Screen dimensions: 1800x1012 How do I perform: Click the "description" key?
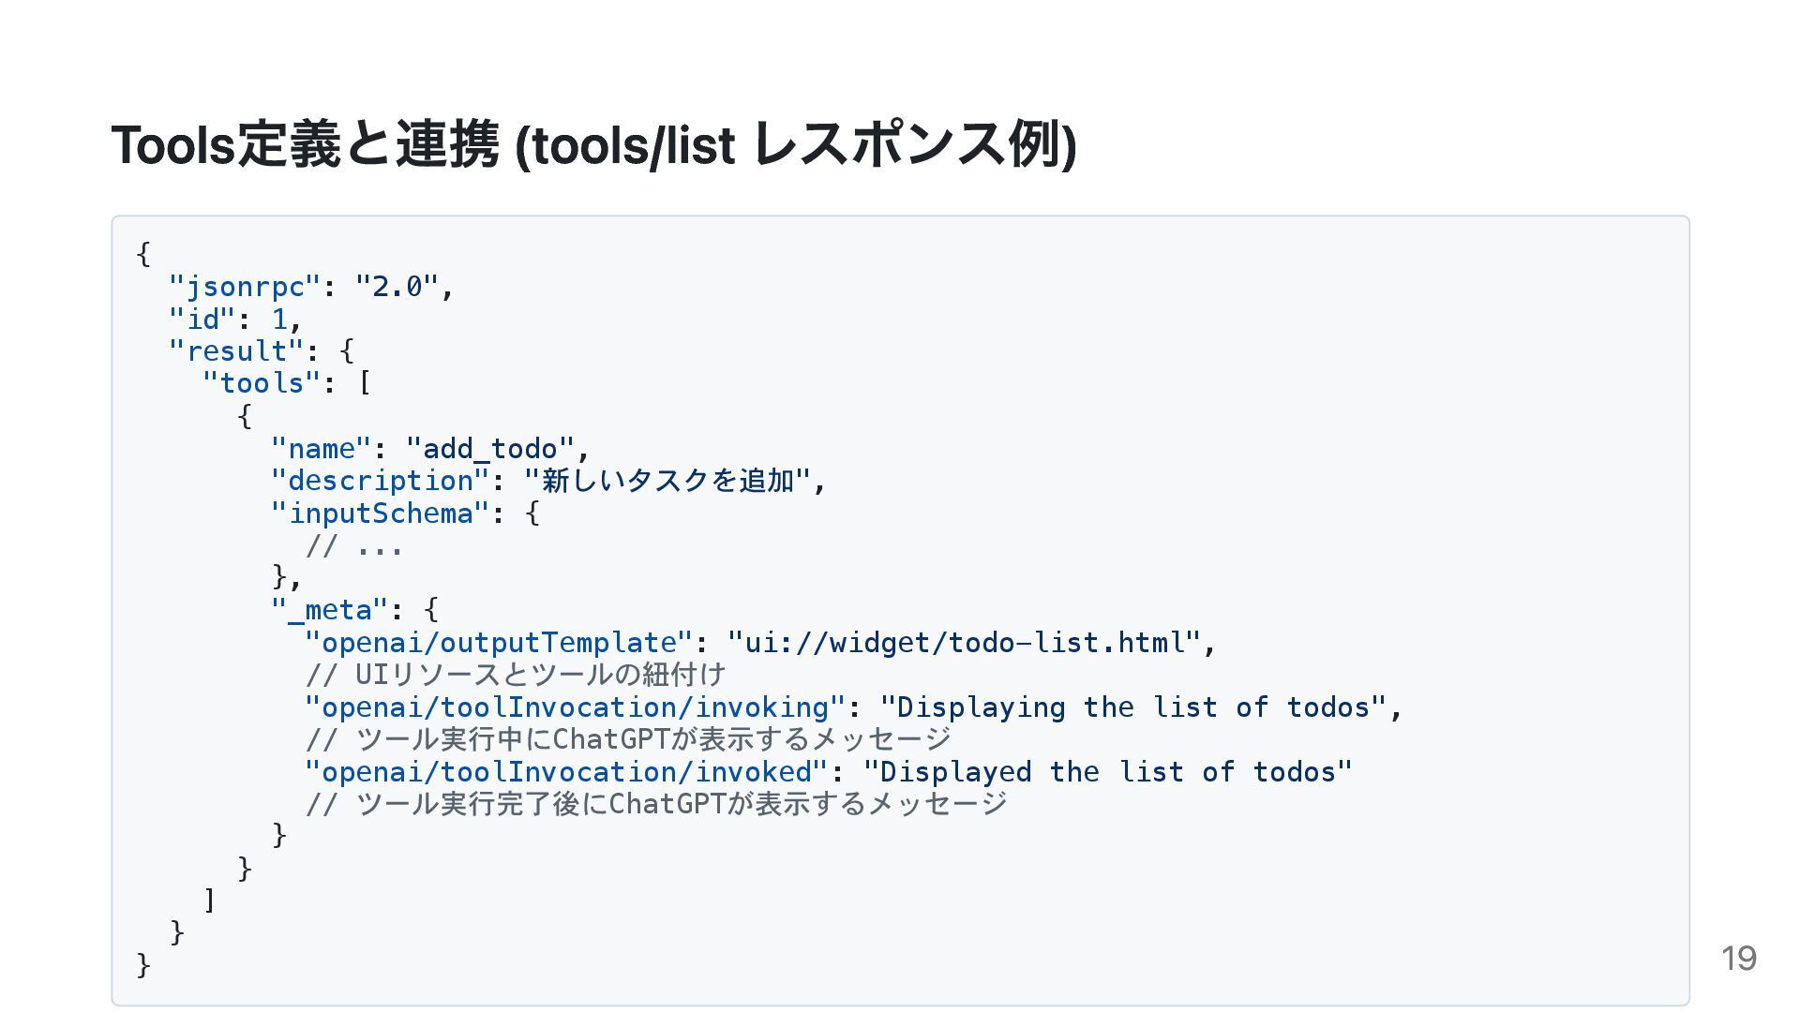pyautogui.click(x=380, y=481)
